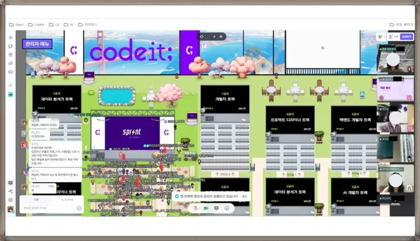Start screen sharing from bottom control bar
The image size is (420, 241).
(216, 208)
